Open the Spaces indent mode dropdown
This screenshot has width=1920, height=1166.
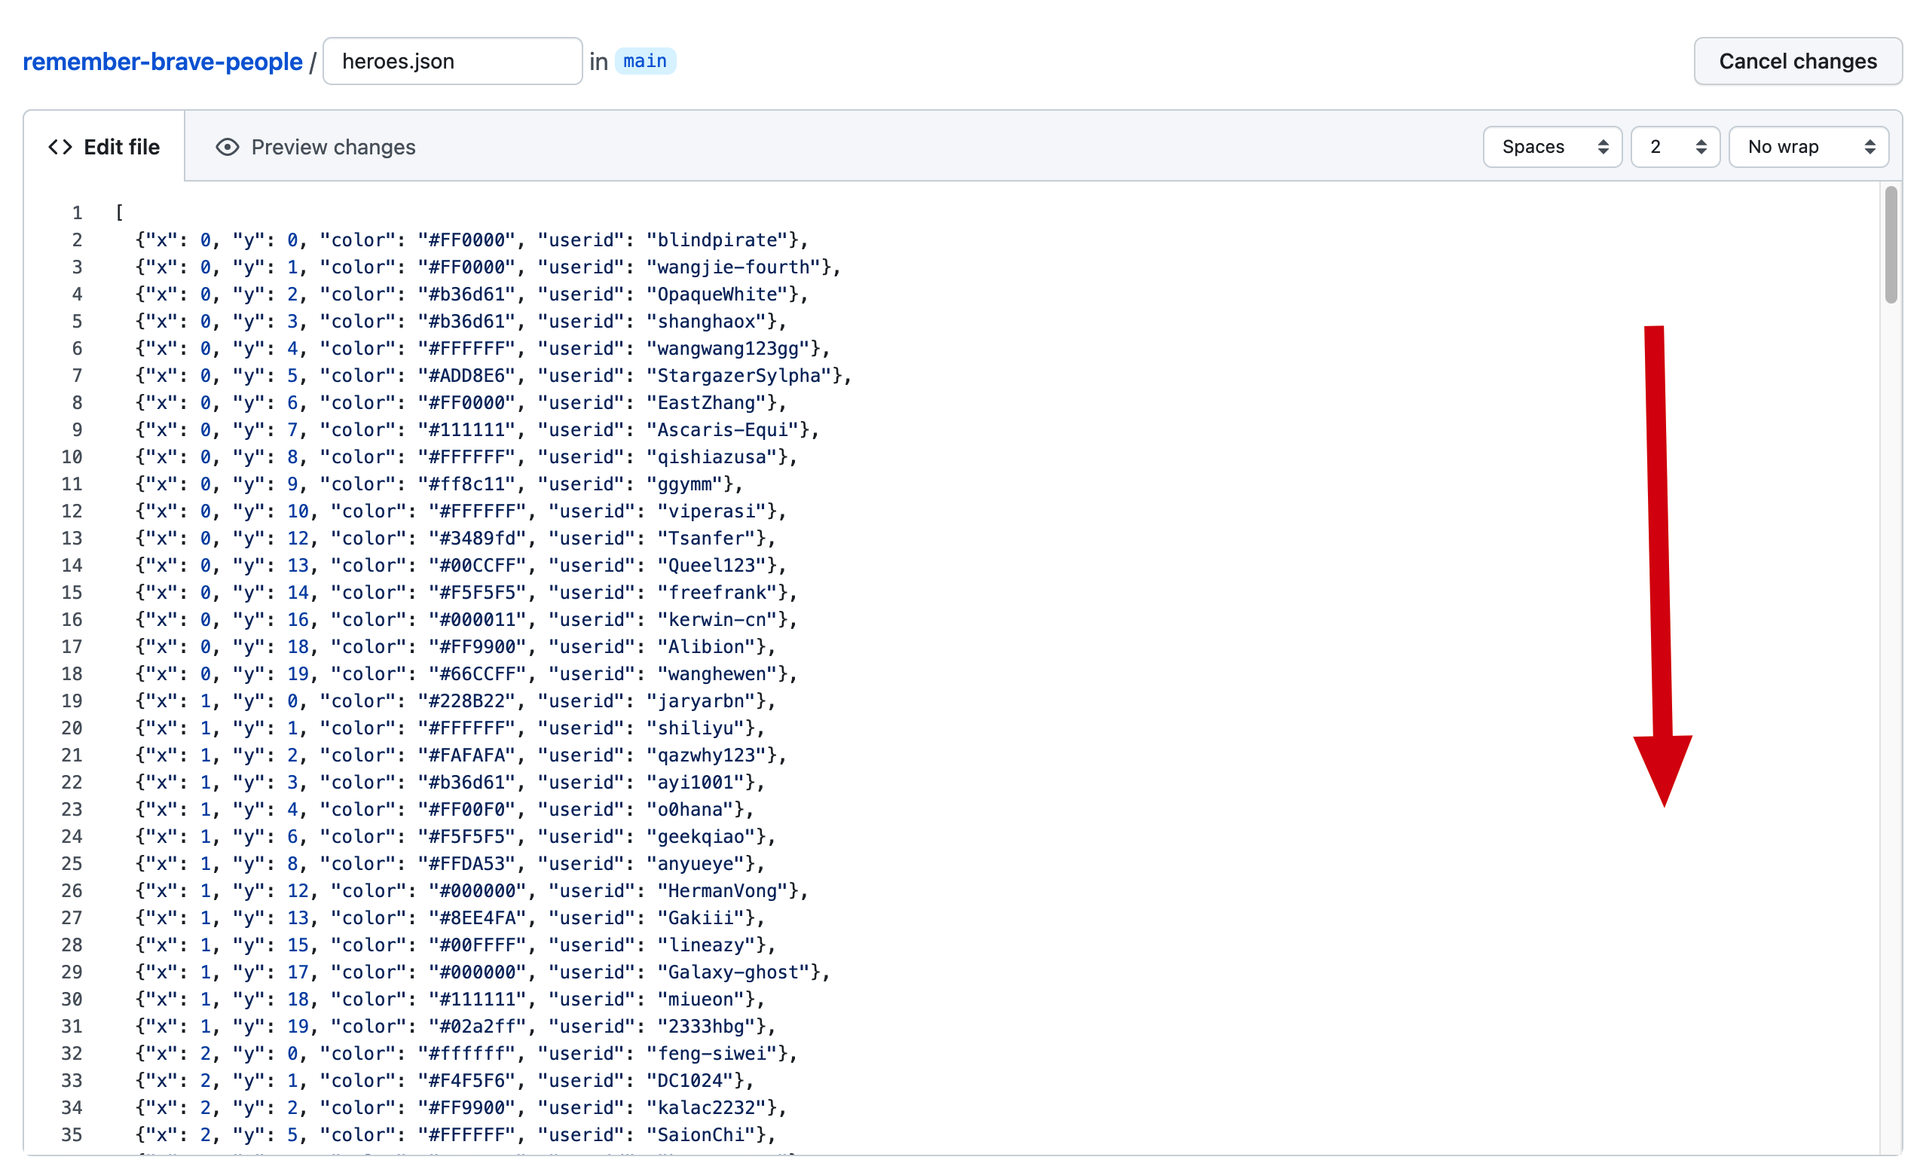click(1552, 147)
